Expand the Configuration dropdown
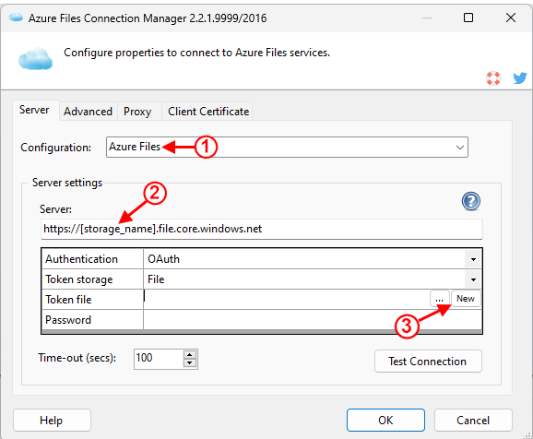The height and width of the screenshot is (439, 533). pos(459,148)
